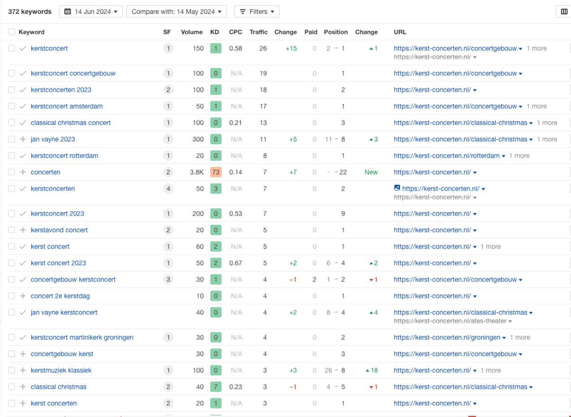Click "1 more" in the kerst concert row
The height and width of the screenshot is (417, 571).
tap(490, 247)
